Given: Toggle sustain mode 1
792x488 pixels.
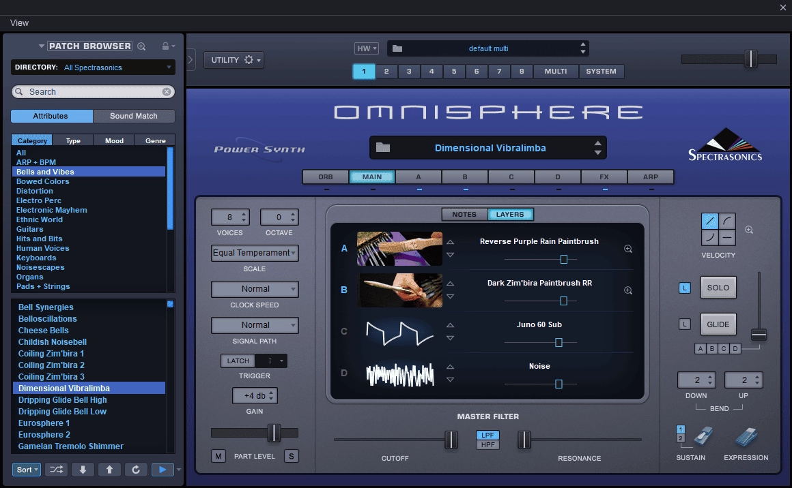Looking at the screenshot, I should 681,429.
